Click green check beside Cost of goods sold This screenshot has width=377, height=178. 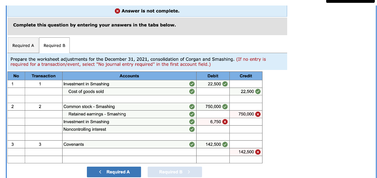(191, 92)
